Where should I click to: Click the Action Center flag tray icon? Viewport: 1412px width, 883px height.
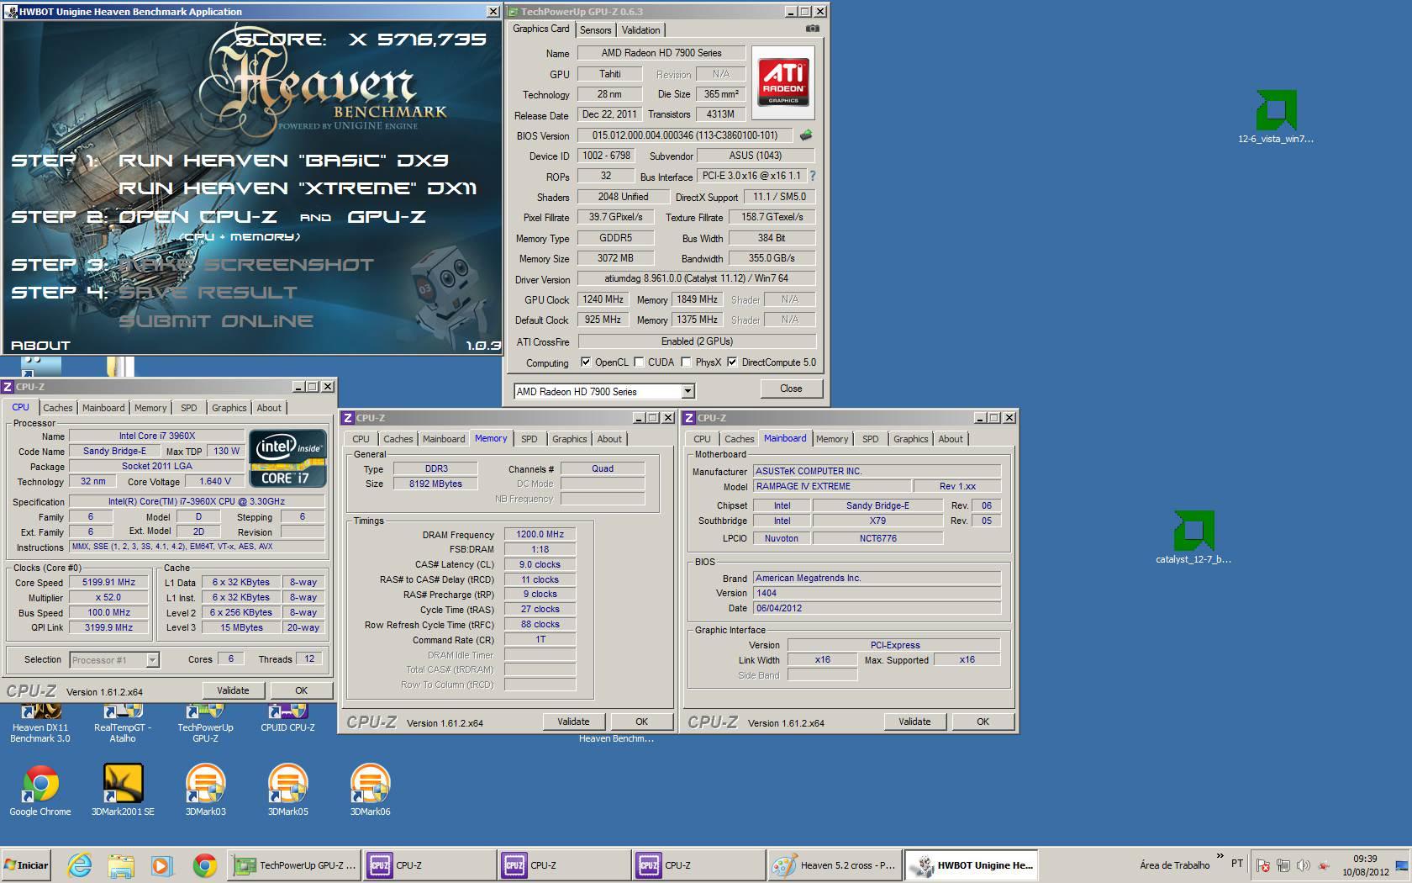tap(1262, 865)
